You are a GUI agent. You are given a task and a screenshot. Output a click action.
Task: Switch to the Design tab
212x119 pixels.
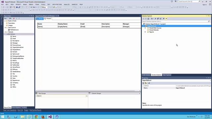(x=40, y=19)
